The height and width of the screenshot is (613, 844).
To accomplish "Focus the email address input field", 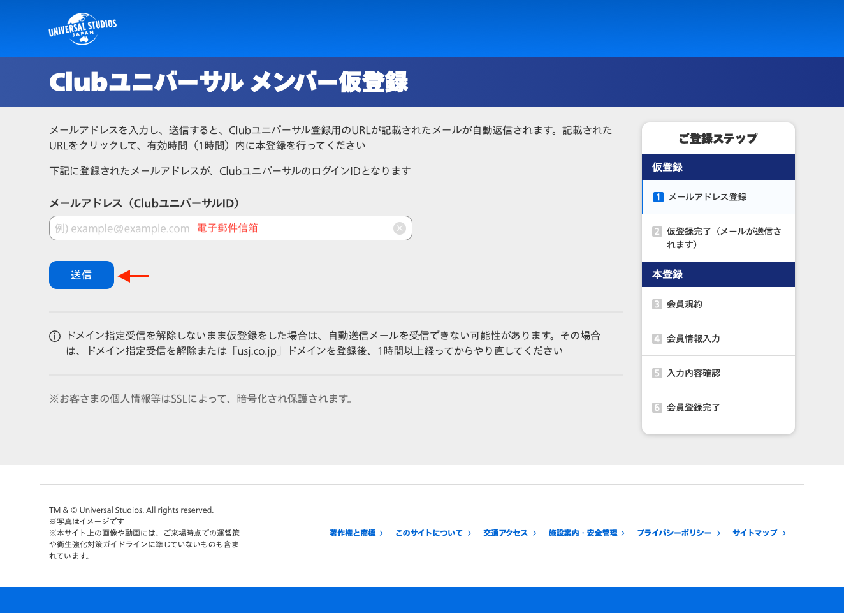I will [x=231, y=228].
